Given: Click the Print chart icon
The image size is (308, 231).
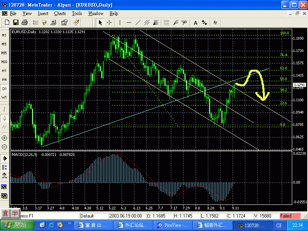Looking at the screenshot, I should pos(25,23).
